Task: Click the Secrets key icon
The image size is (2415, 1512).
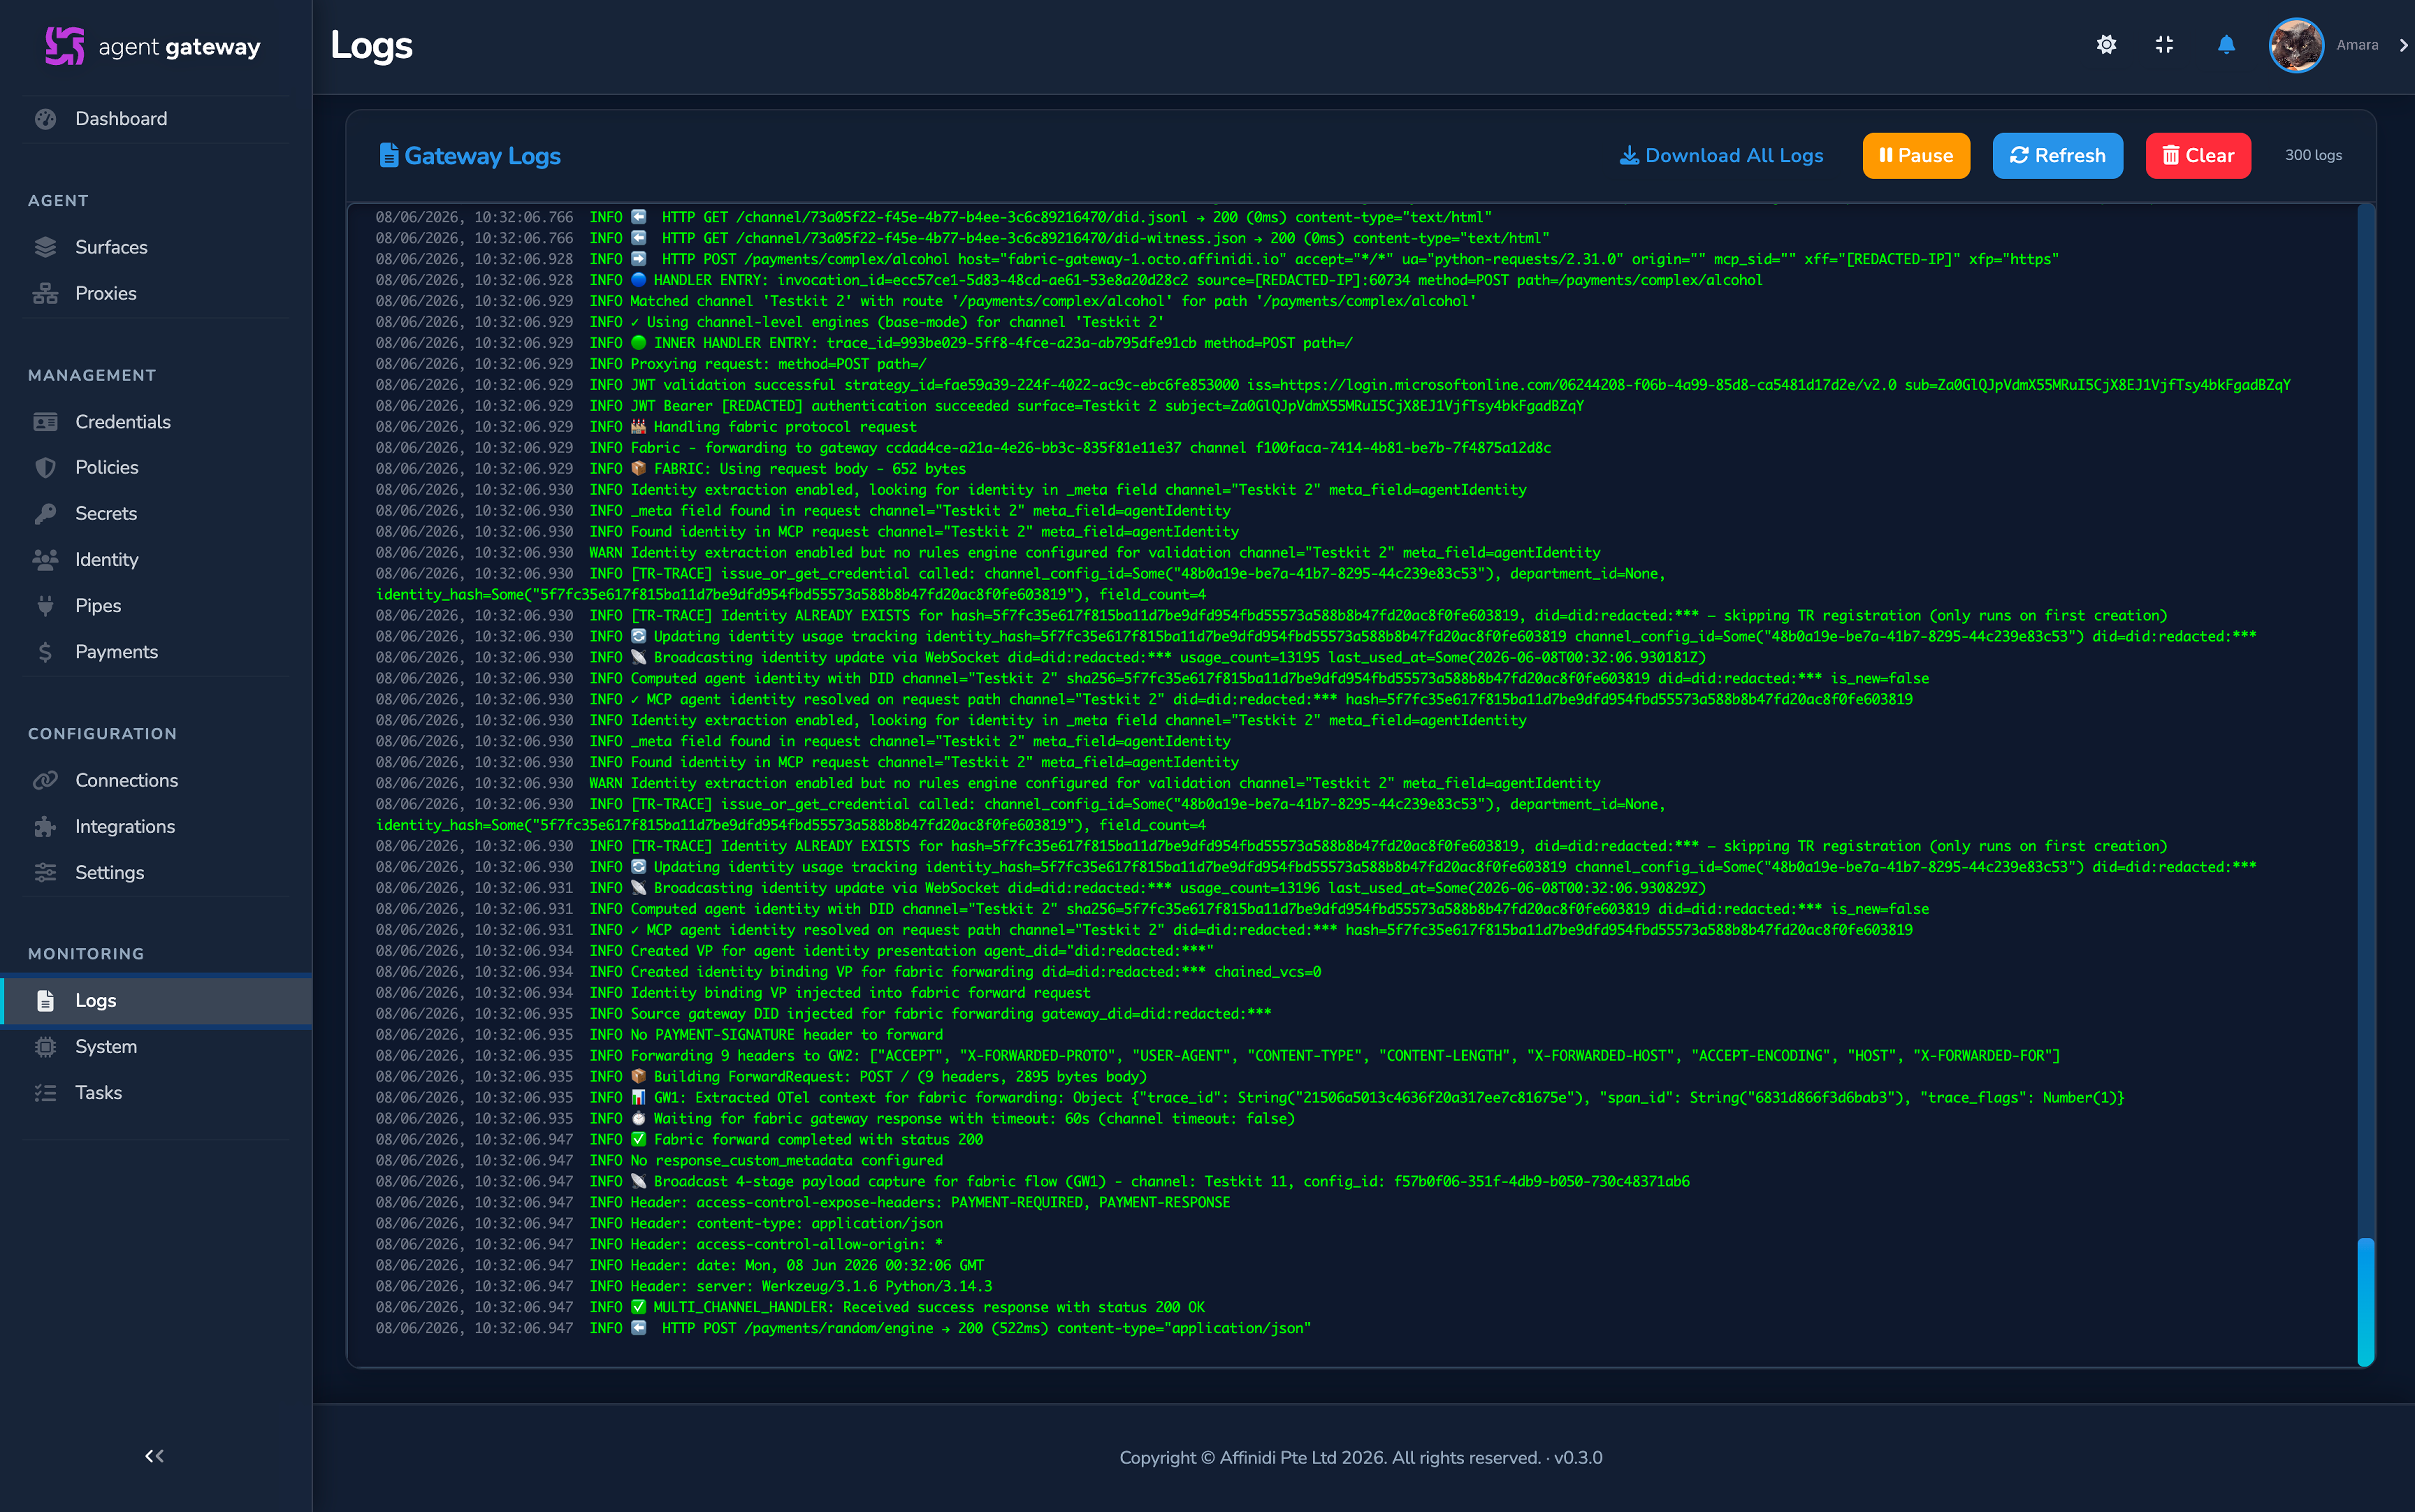Action: [x=45, y=514]
